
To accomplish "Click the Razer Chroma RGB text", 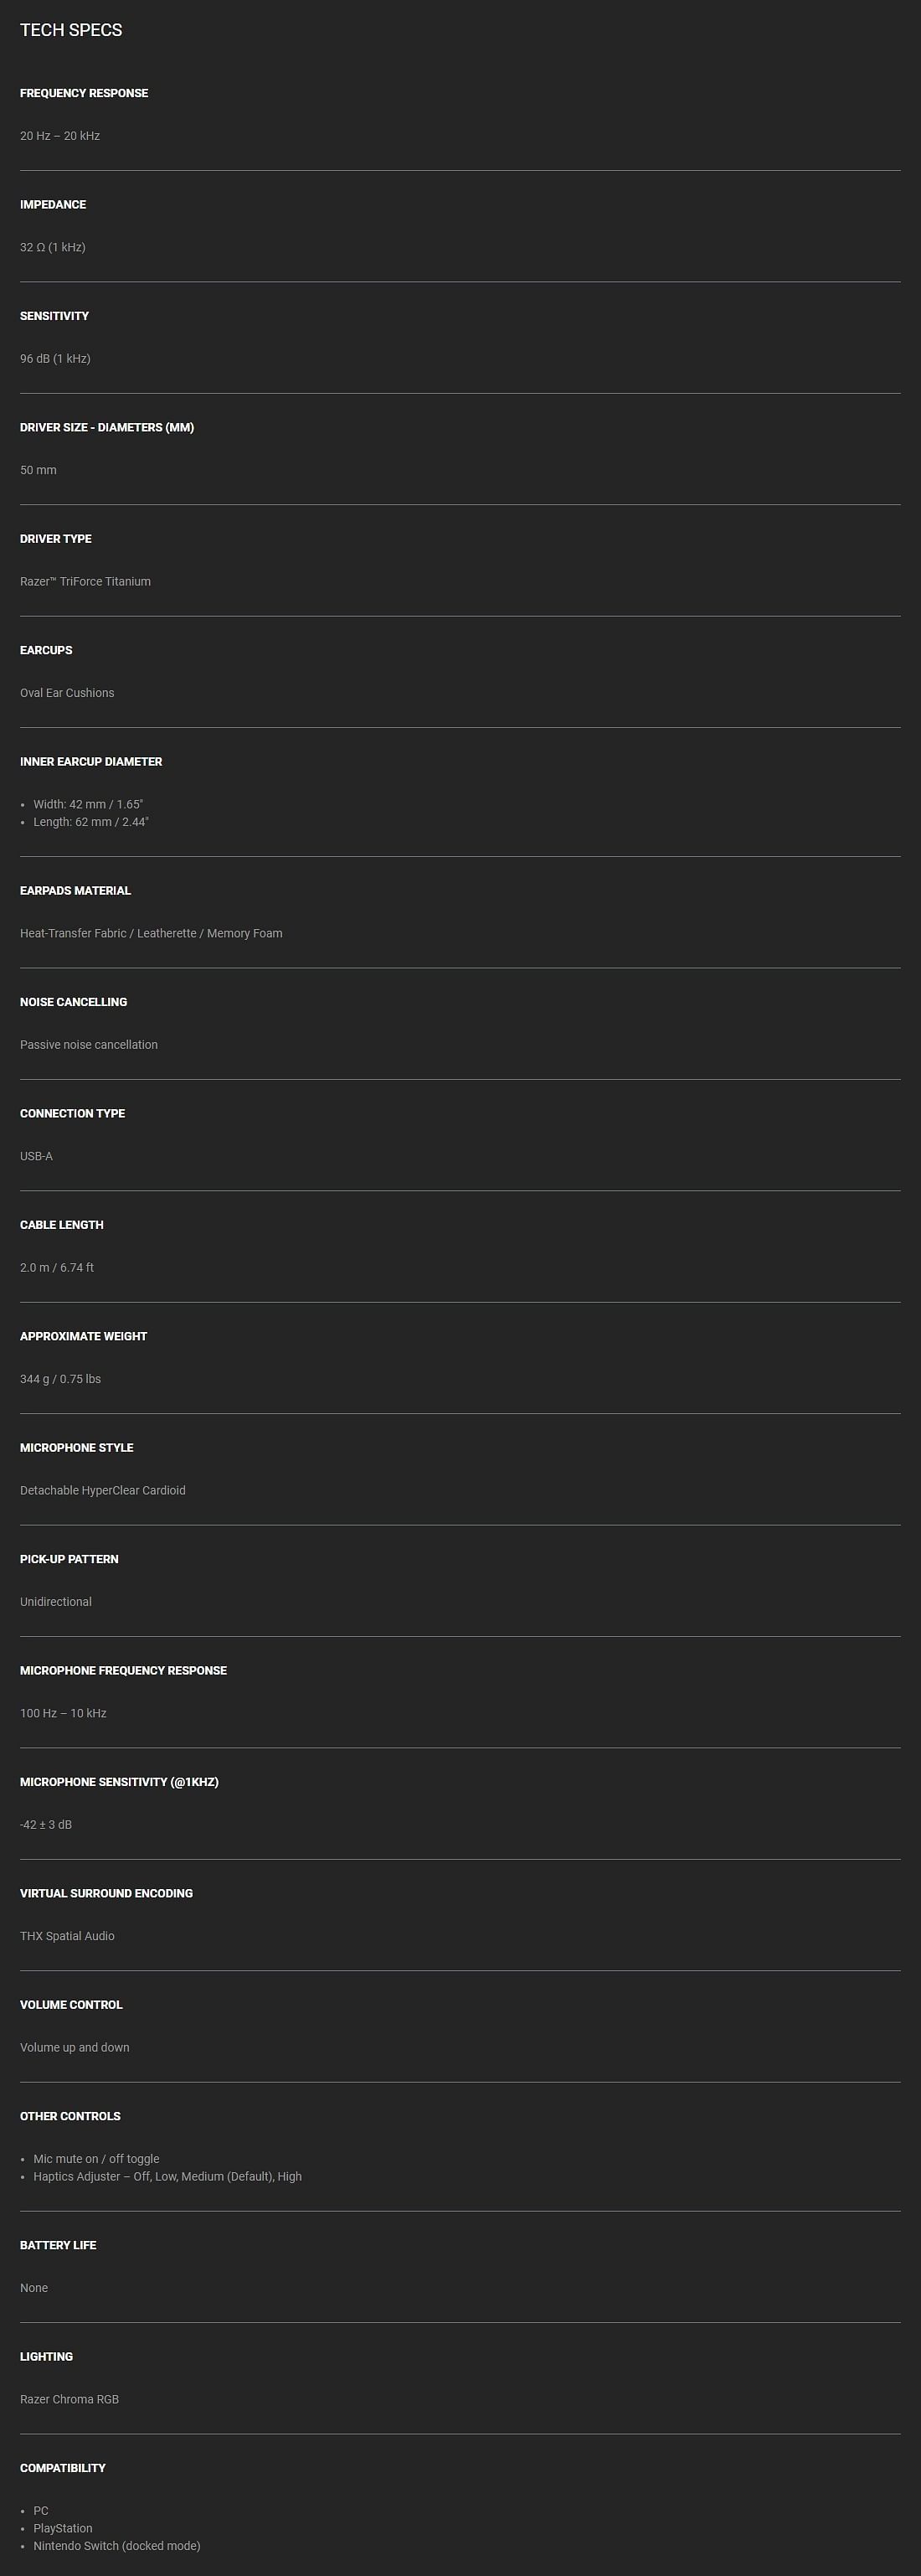I will tap(69, 2399).
